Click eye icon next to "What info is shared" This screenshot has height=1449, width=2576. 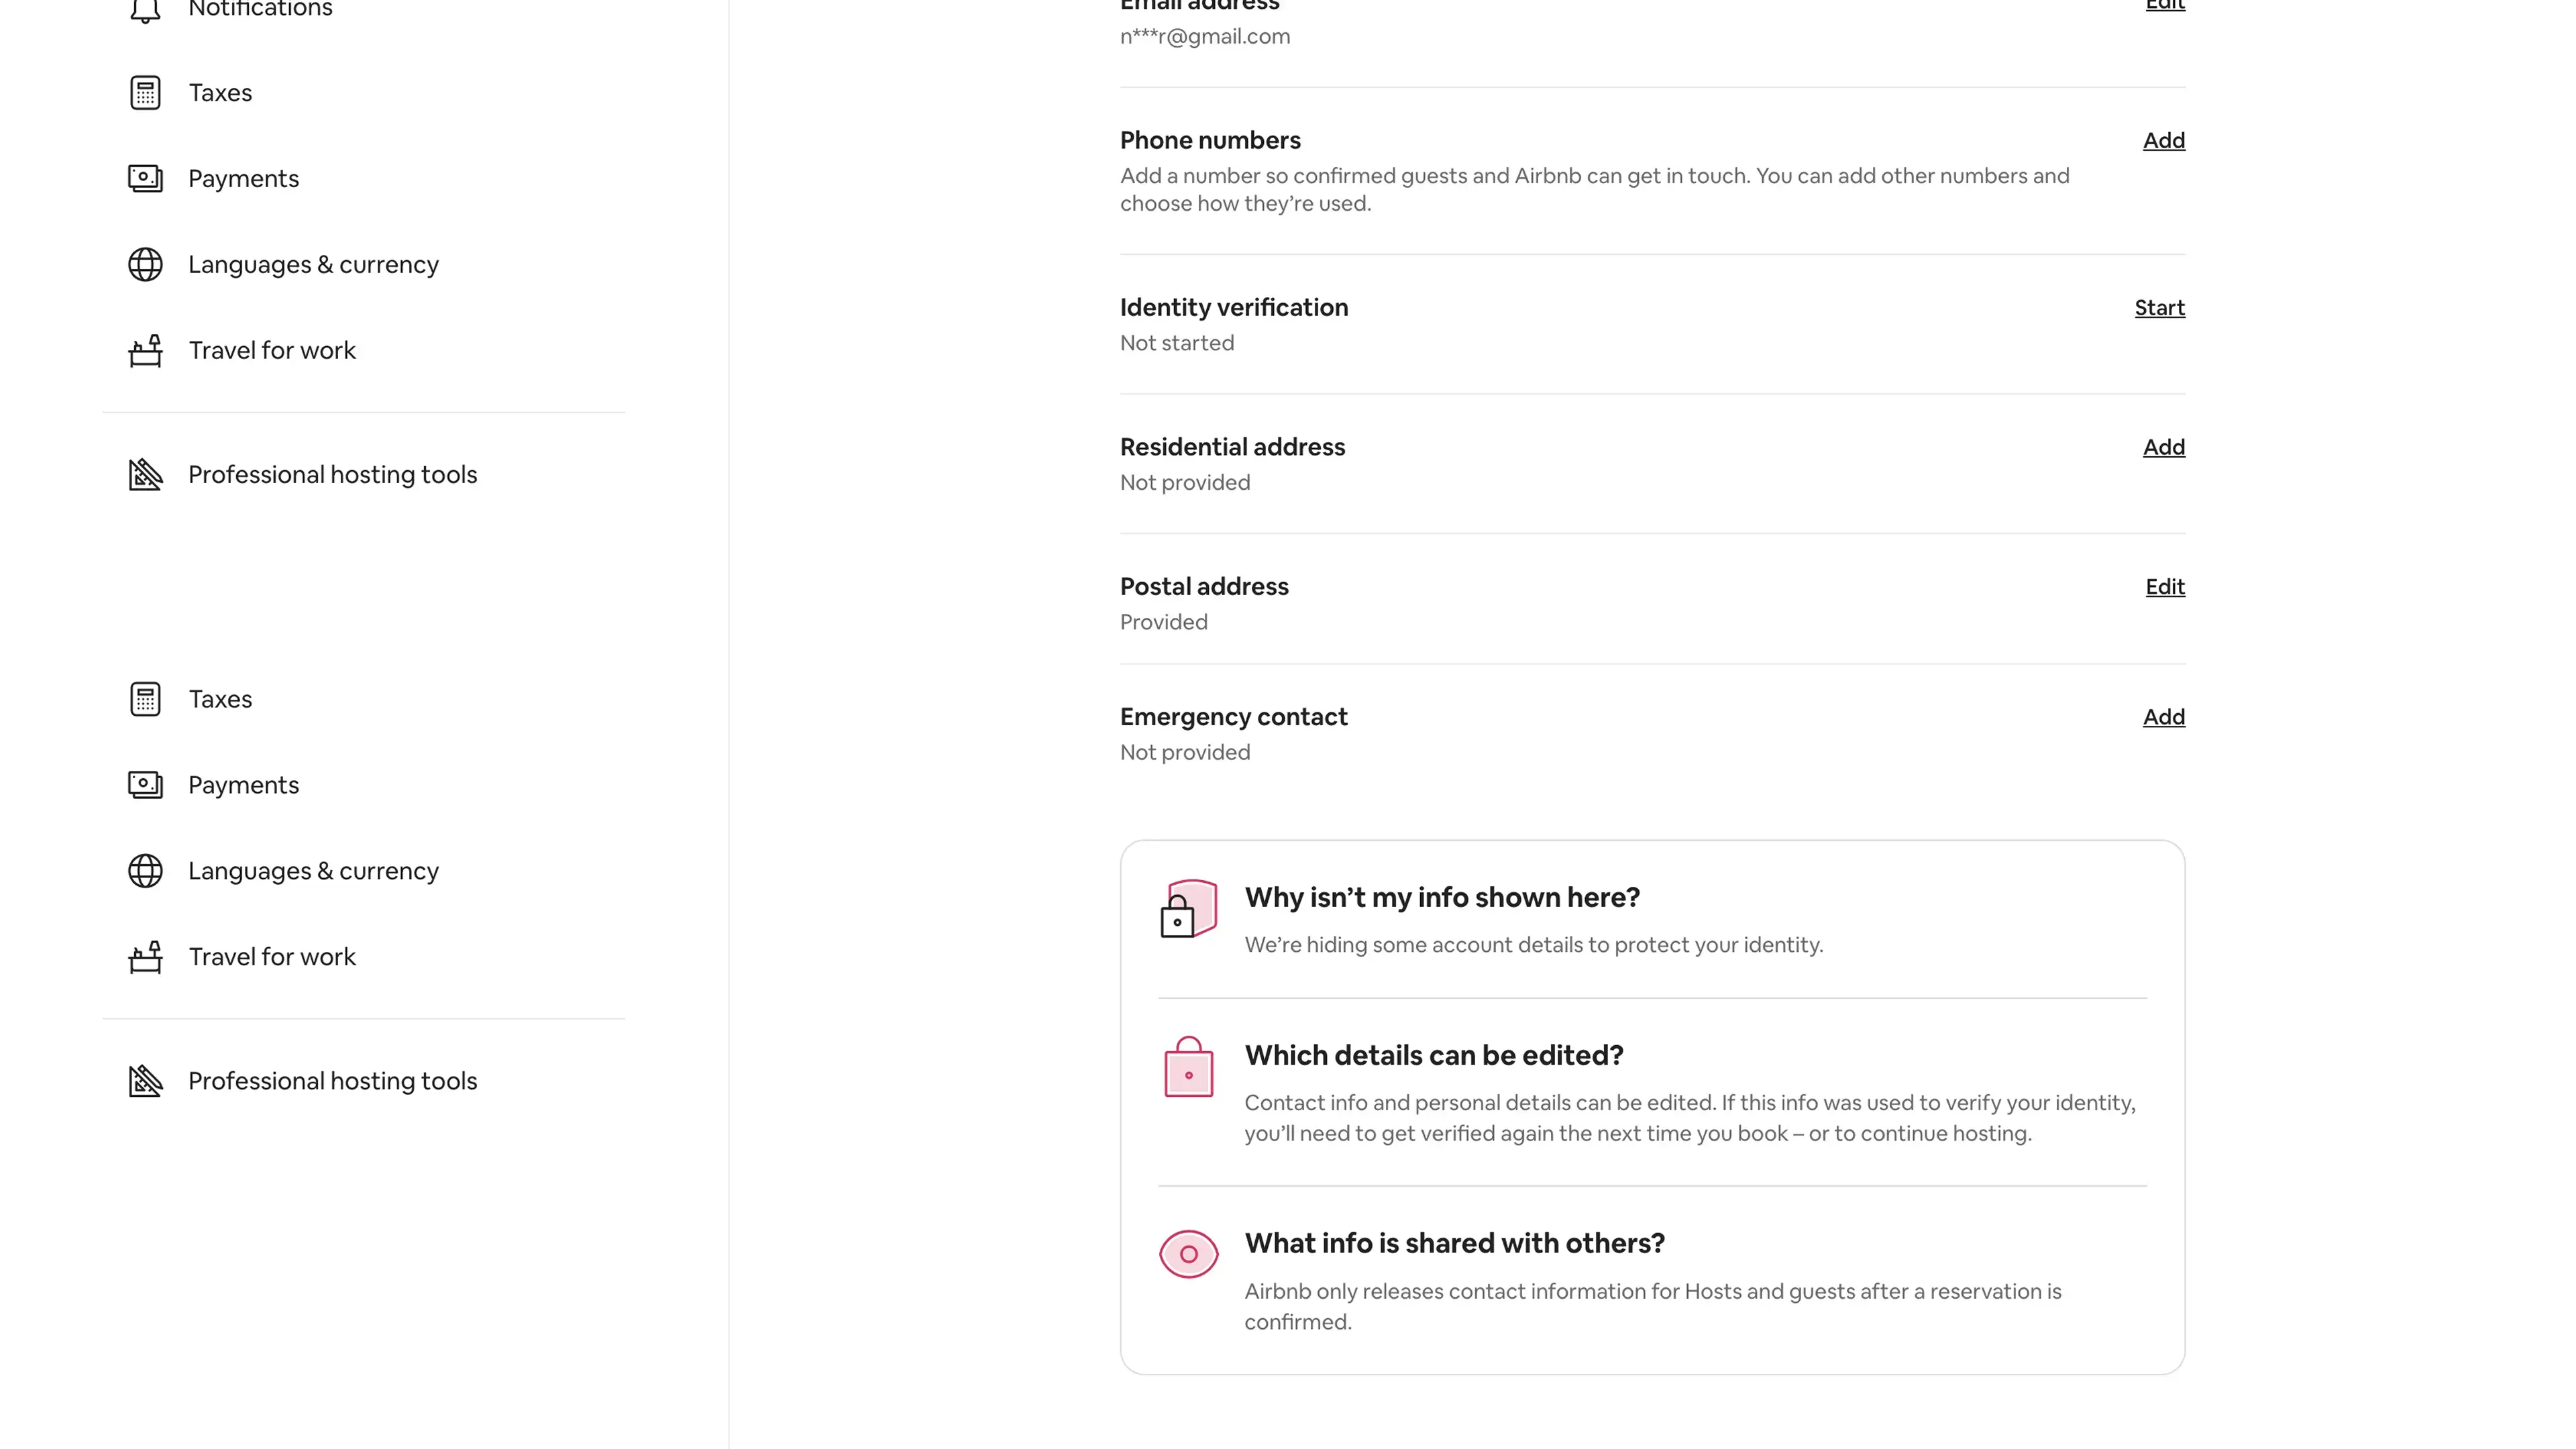coord(1188,1254)
